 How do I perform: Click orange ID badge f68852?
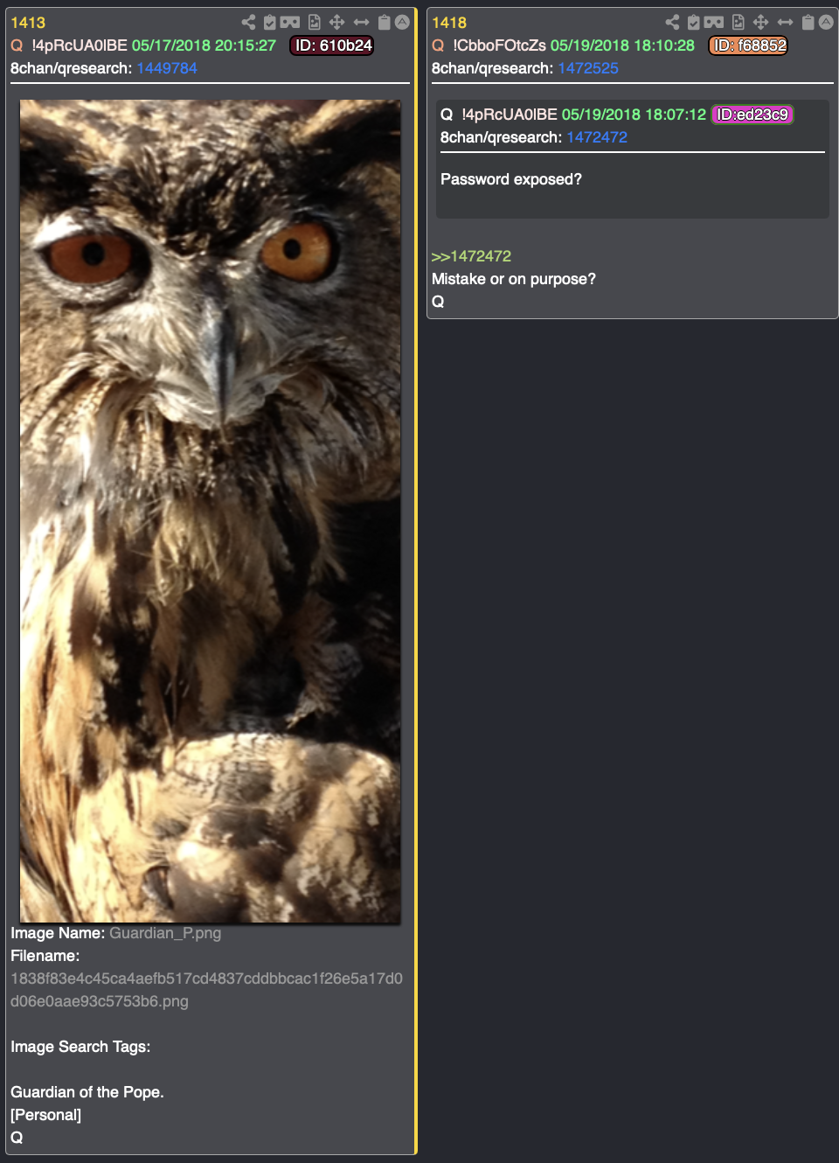pyautogui.click(x=748, y=45)
